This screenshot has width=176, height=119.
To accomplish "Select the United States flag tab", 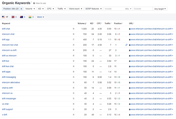I will pyautogui.click(x=5, y=17).
